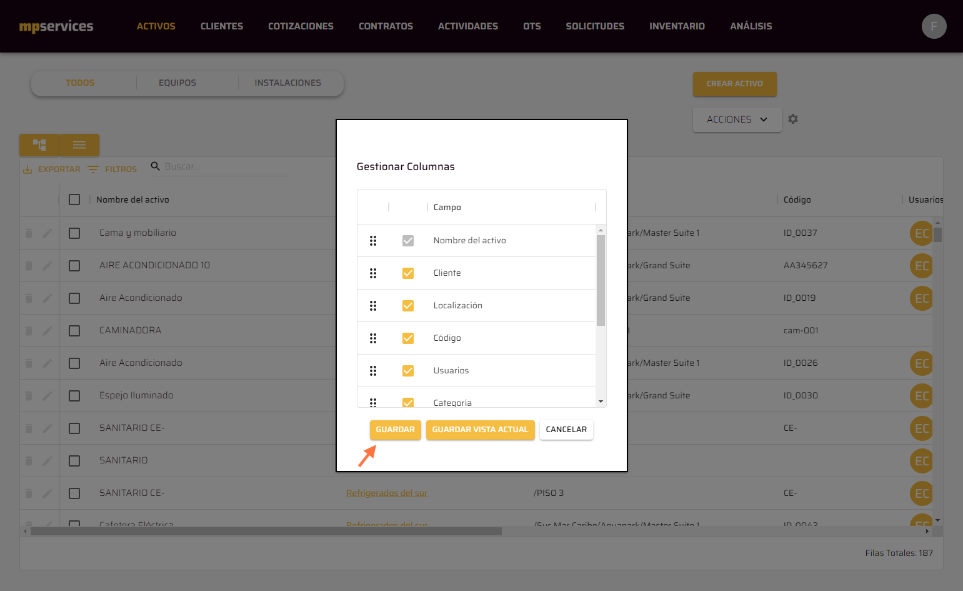Viewport: 963px width, 591px height.
Task: Open the Solicitudes menu
Action: coord(595,26)
